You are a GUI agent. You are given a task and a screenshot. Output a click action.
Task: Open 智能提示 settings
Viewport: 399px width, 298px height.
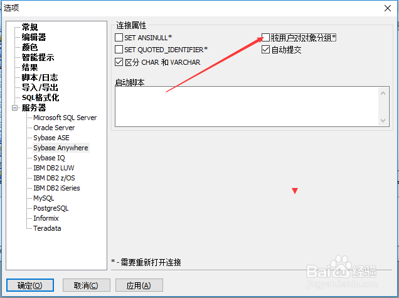click(38, 57)
